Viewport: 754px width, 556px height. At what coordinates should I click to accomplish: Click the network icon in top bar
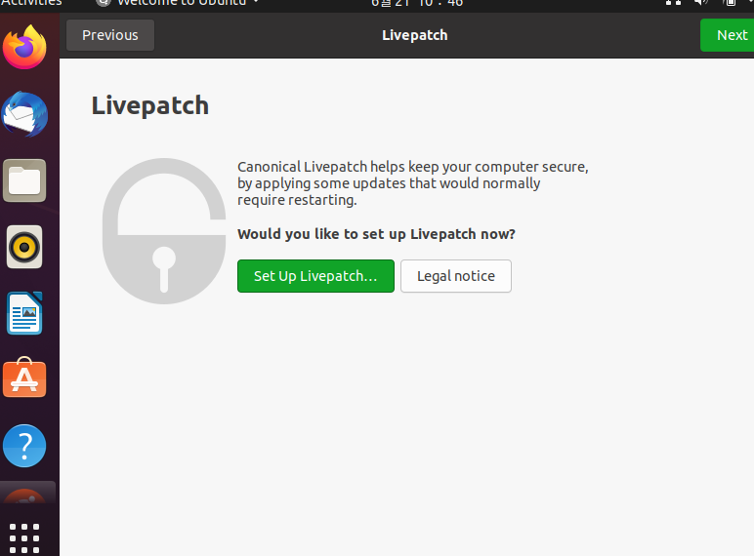point(673,2)
